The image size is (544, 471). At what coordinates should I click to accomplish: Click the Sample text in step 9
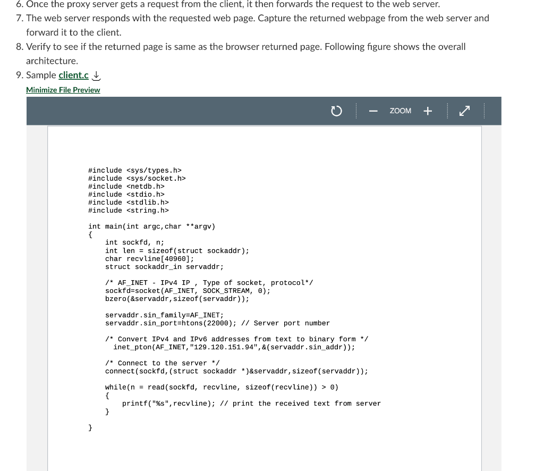coord(41,75)
